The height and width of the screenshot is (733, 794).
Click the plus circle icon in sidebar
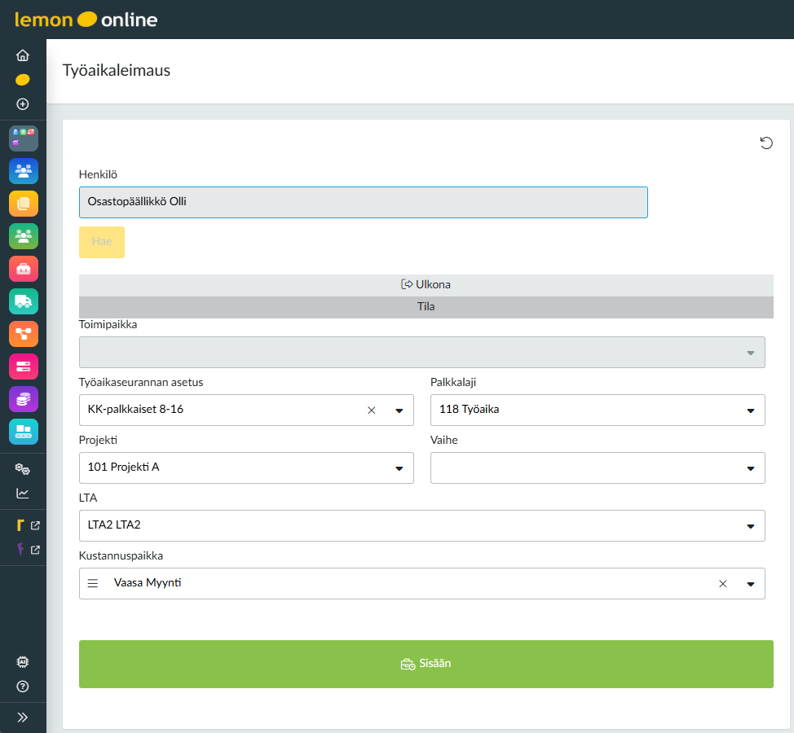click(x=23, y=104)
